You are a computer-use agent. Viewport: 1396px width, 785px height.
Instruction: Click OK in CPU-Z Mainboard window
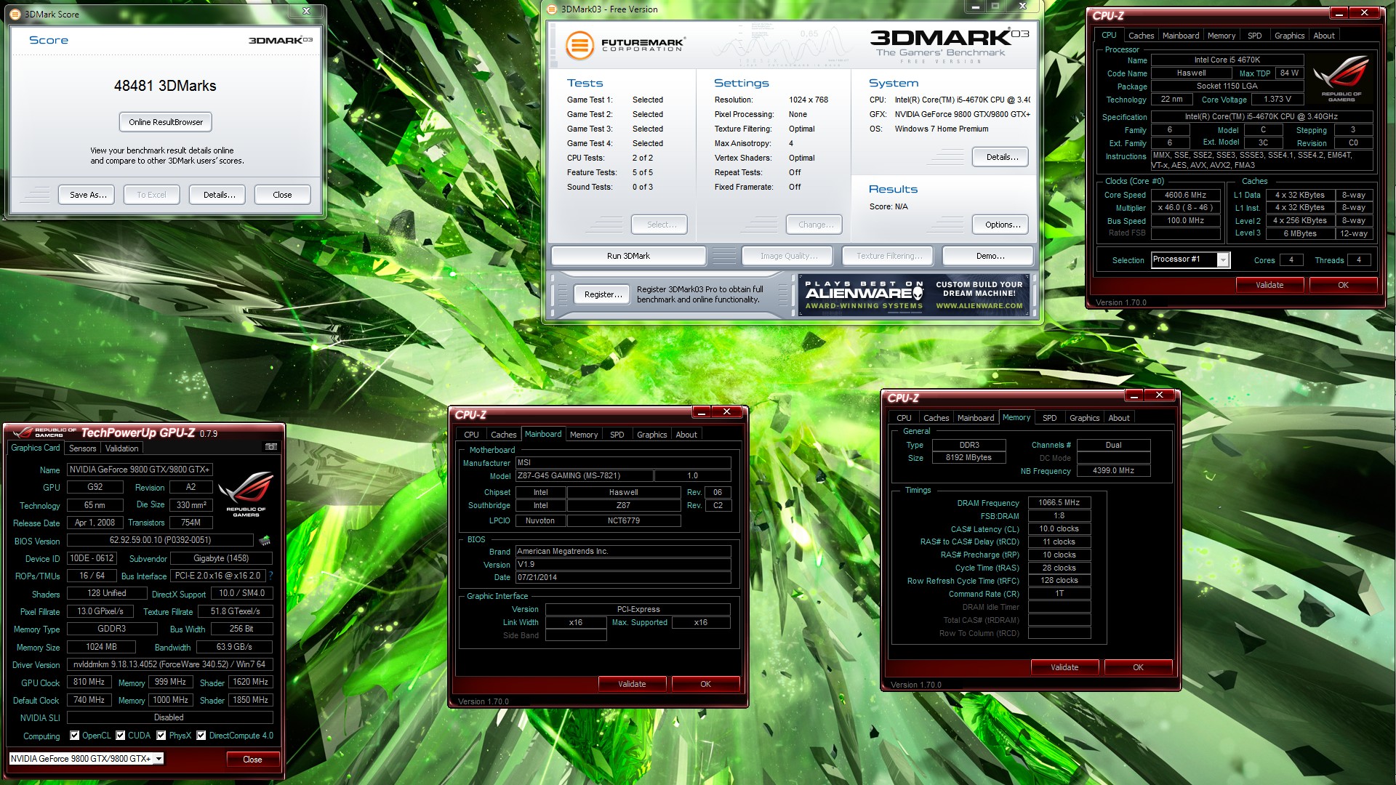point(705,684)
